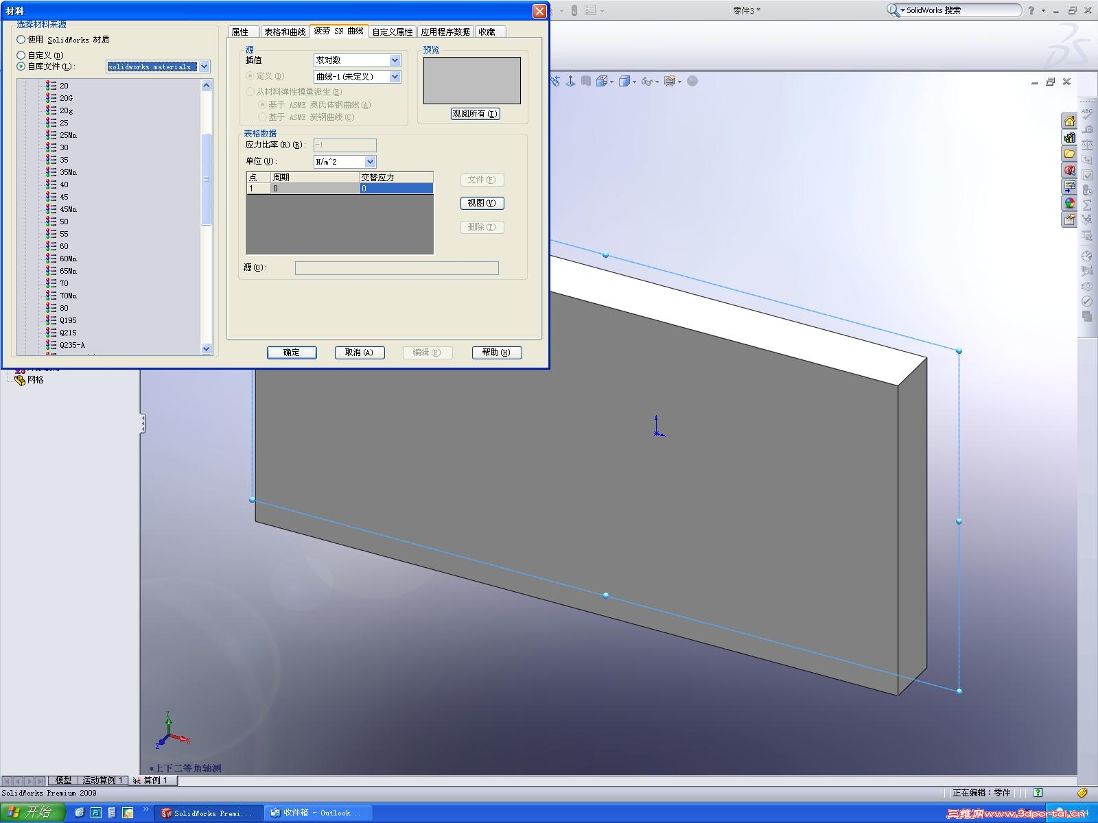The height and width of the screenshot is (823, 1098).
Task: Click the 交替应力 cell in row 1
Action: pyautogui.click(x=397, y=189)
